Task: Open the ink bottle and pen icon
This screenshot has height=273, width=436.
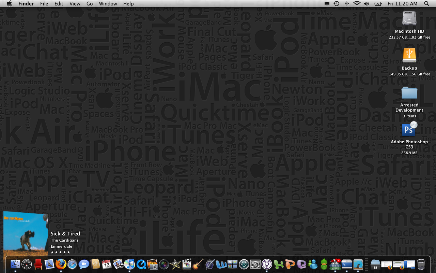Action: (209, 264)
